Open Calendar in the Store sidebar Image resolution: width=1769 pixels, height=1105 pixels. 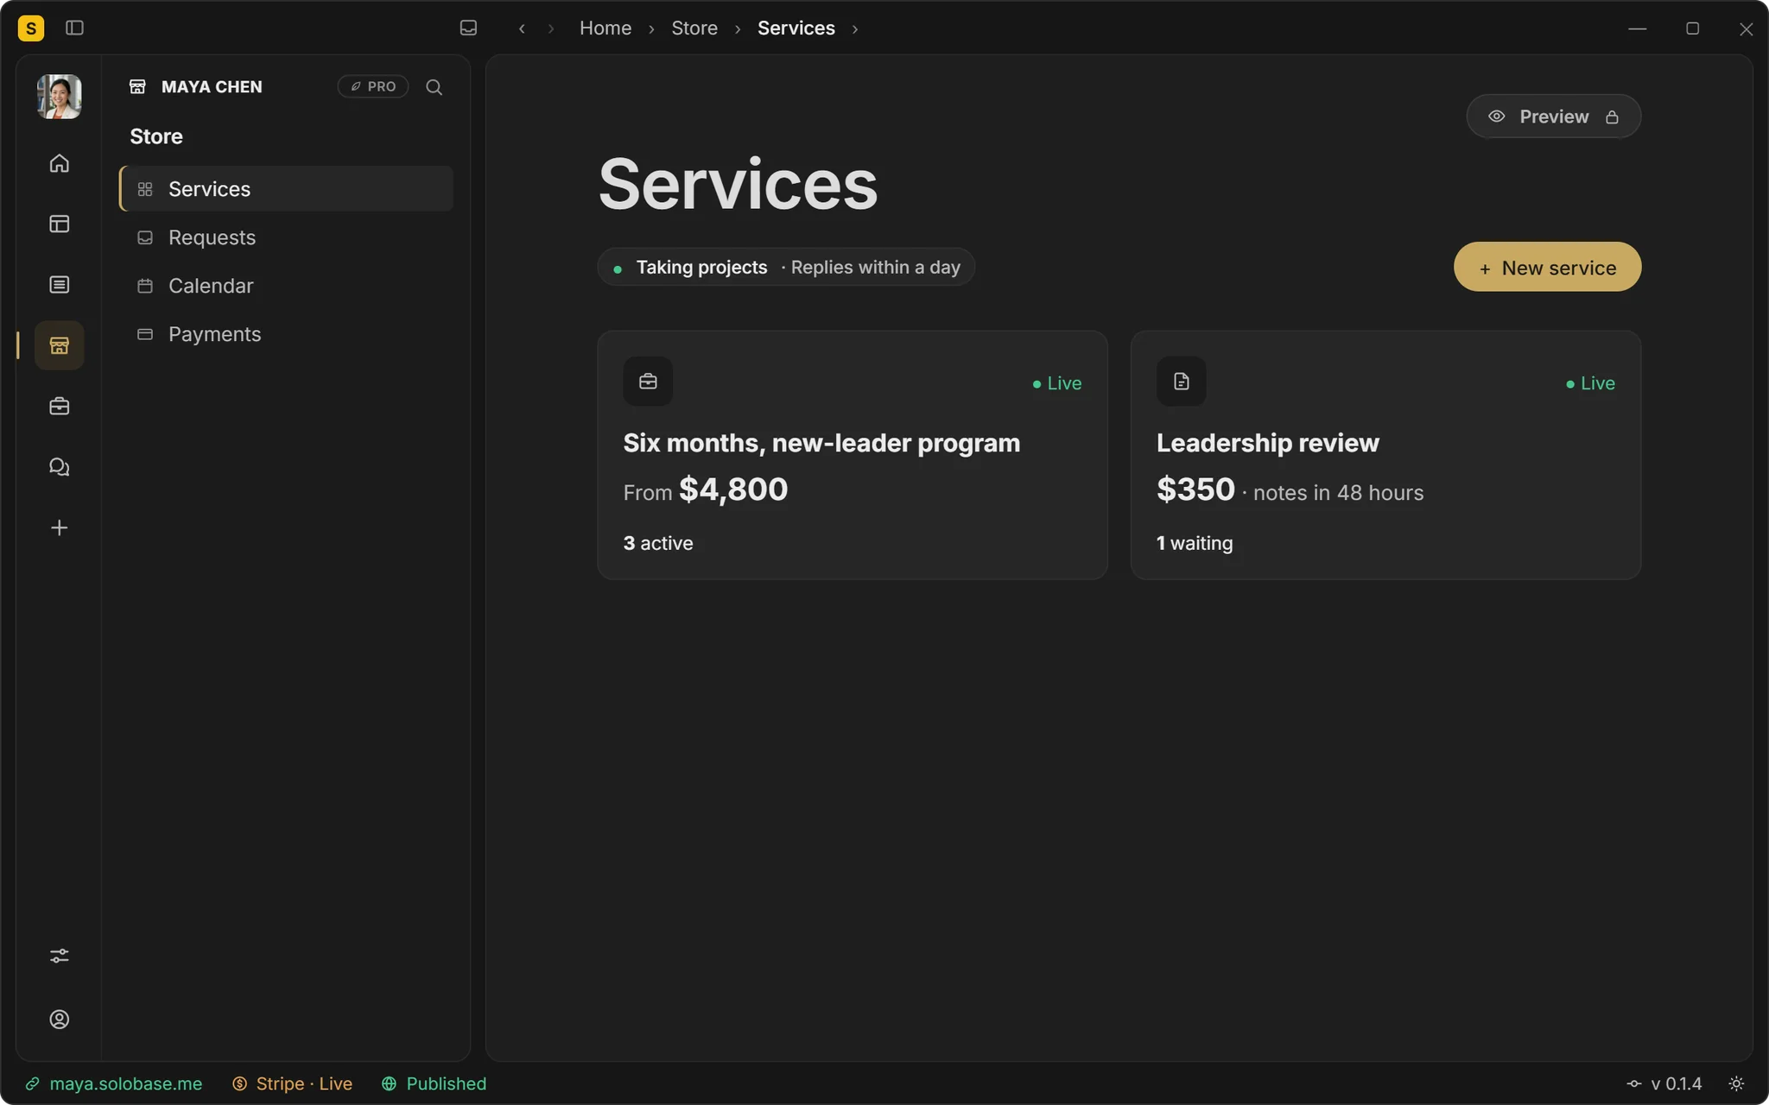[286, 286]
